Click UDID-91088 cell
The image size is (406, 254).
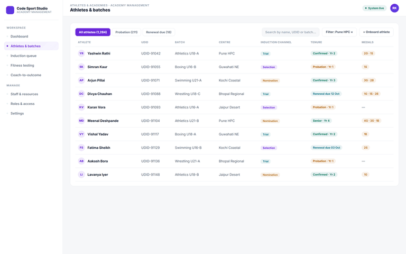pos(151,94)
